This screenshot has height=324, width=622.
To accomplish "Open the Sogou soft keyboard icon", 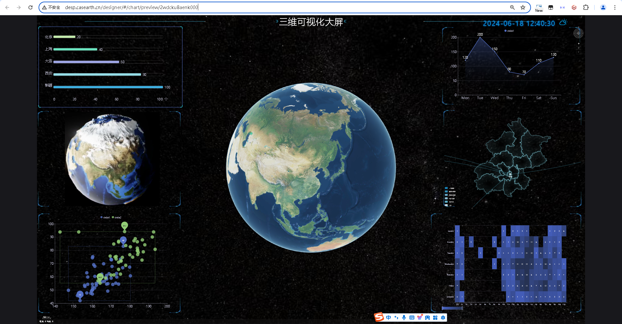I will click(412, 318).
